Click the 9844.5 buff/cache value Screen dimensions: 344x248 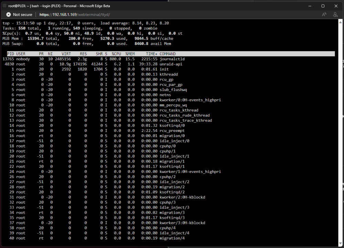(x=141, y=38)
